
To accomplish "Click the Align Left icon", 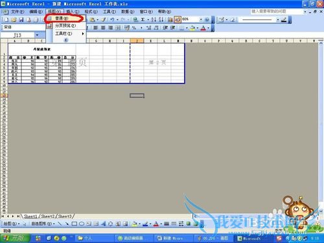I will [96, 28].
